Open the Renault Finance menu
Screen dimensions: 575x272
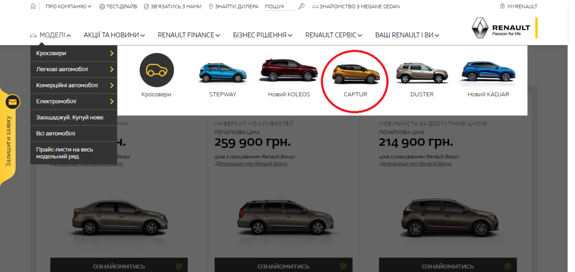[x=189, y=35]
